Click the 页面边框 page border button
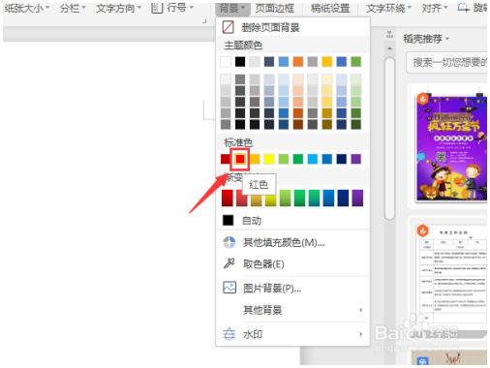Screen dimensions: 490x368 [x=274, y=8]
